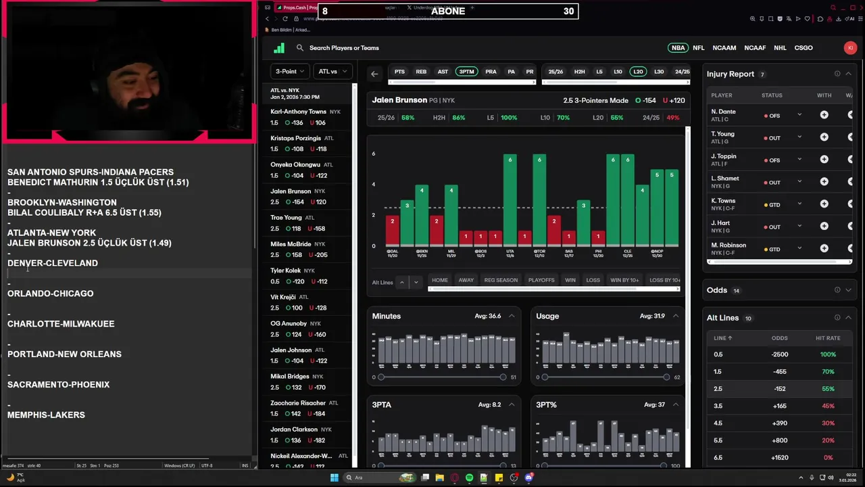Reload the page in the browser
This screenshot has height=487, width=865.
point(285,19)
